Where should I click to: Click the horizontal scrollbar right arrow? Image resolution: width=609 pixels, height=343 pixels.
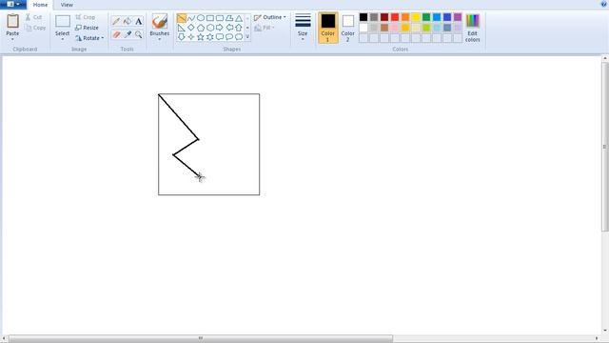[x=597, y=338]
